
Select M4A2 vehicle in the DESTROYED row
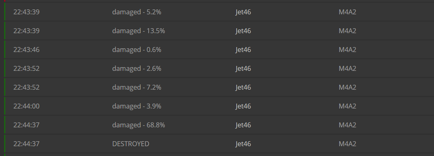pos(348,144)
